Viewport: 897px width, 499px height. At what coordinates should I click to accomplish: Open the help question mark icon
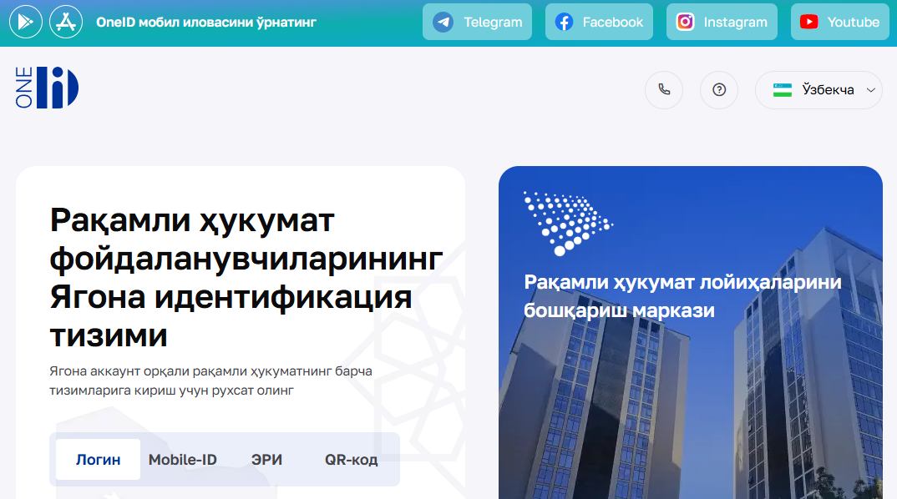(x=719, y=90)
